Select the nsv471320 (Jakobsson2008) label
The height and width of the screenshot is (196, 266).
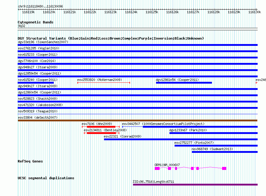point(40,105)
